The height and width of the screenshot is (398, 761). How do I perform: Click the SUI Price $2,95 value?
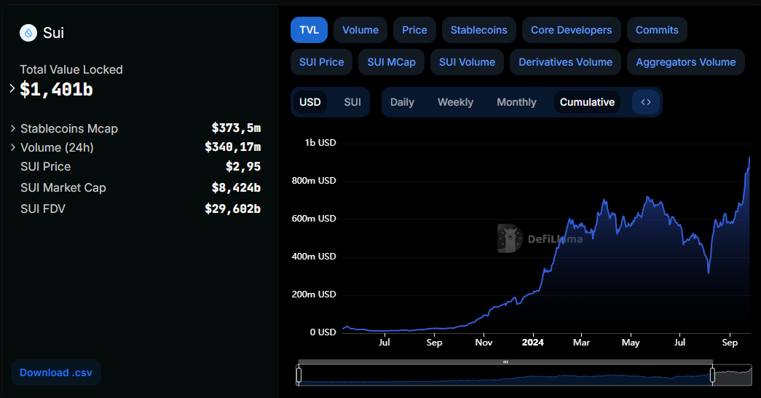[243, 167]
